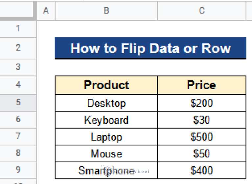Select the $30 price cell
This screenshot has height=184, width=252.
[201, 120]
